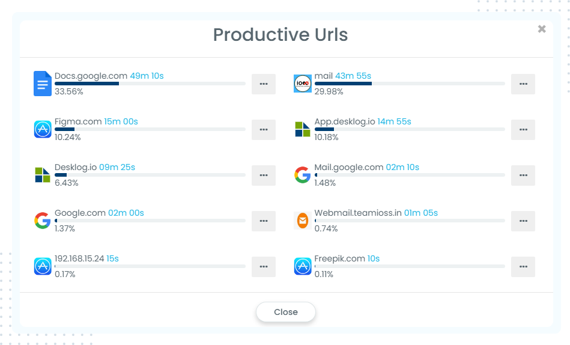Click the Google Docs file icon

[x=43, y=84]
